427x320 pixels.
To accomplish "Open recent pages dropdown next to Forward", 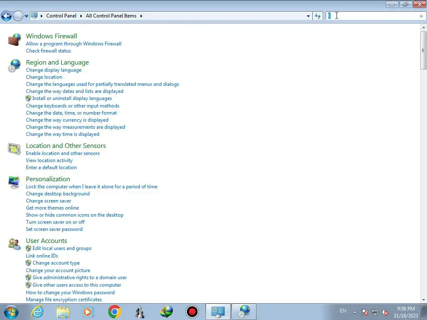I will tap(26, 16).
